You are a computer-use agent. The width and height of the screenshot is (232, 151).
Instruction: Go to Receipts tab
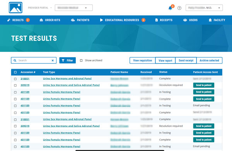coord(164,20)
